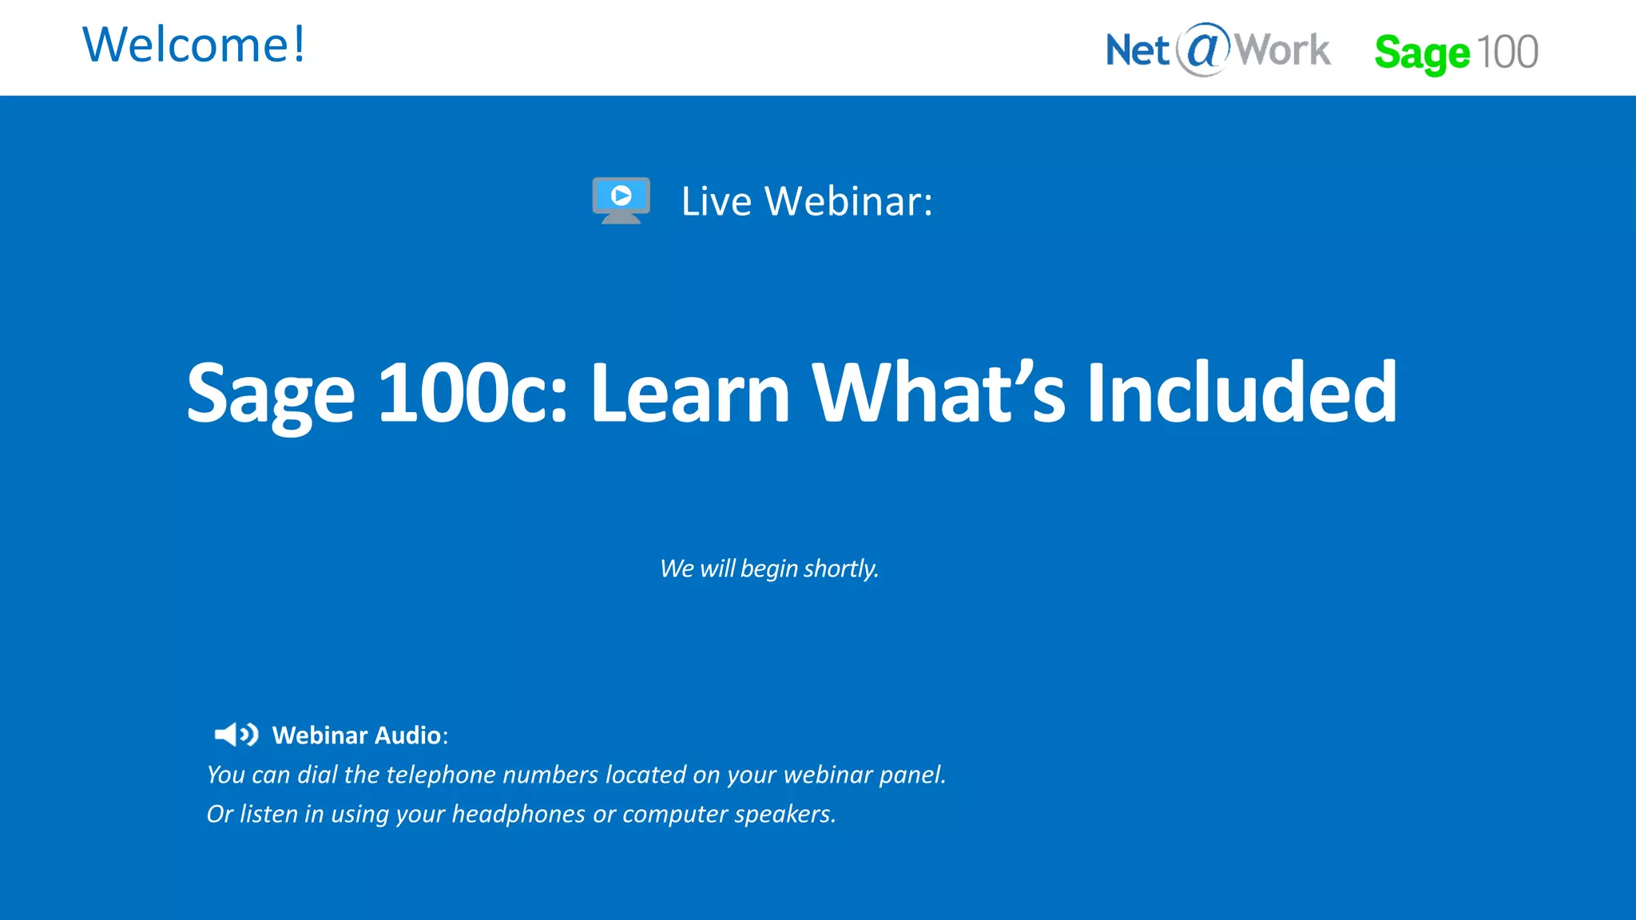This screenshot has height=920, width=1636.
Task: Click Sage 100c at the start of the title
Action: pyautogui.click(x=375, y=393)
